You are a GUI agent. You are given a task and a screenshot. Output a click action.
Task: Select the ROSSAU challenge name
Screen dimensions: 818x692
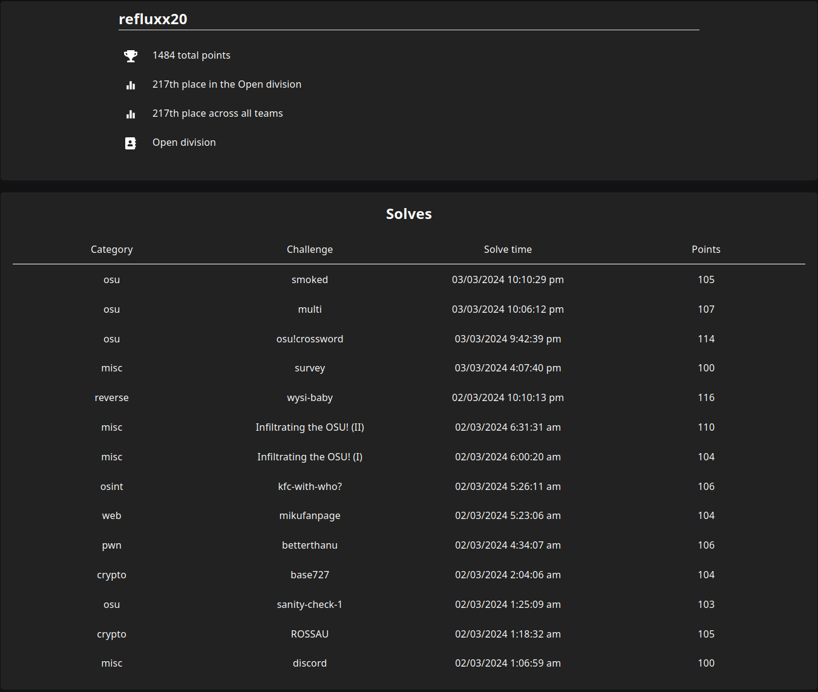[x=310, y=634]
